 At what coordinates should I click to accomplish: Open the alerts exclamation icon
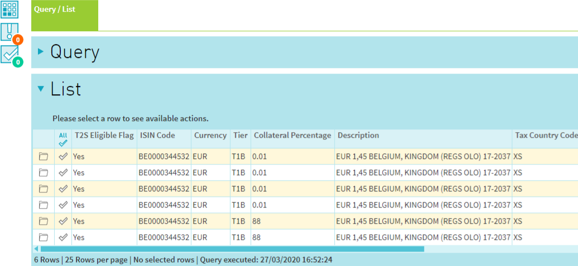(x=9, y=32)
